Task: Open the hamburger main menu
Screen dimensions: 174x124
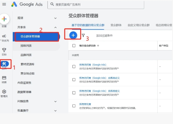Action: coord(4,4)
